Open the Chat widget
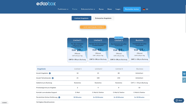This screenshot has height=104, width=186. tap(179, 100)
